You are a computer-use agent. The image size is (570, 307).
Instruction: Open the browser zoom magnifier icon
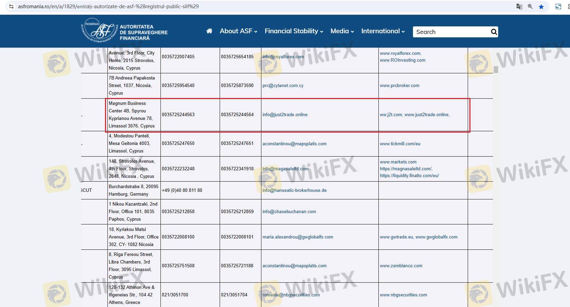(530, 7)
